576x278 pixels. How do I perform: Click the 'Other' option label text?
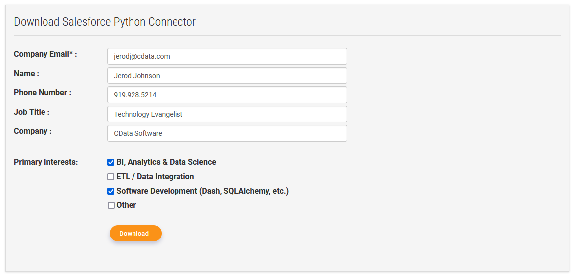tap(126, 205)
